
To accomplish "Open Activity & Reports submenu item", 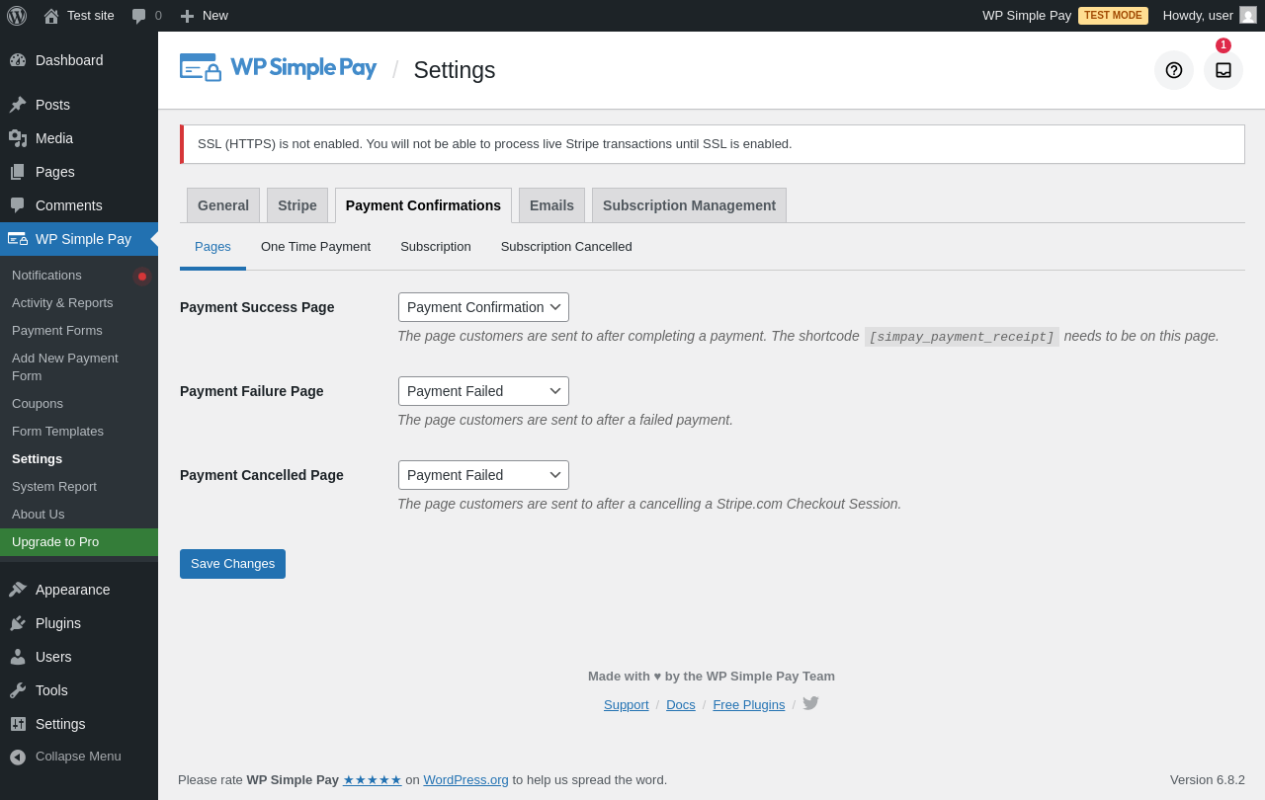I will point(79,303).
